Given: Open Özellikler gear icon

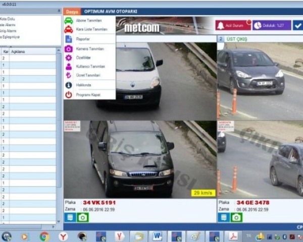Looking at the screenshot, I should click(69, 58).
